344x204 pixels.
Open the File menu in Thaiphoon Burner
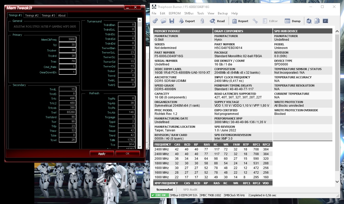point(154,13)
